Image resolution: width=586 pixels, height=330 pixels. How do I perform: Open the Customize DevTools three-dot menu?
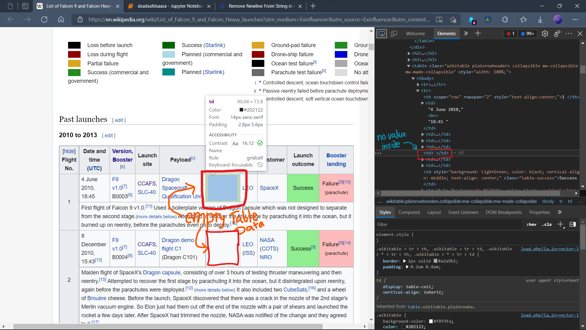[569, 34]
